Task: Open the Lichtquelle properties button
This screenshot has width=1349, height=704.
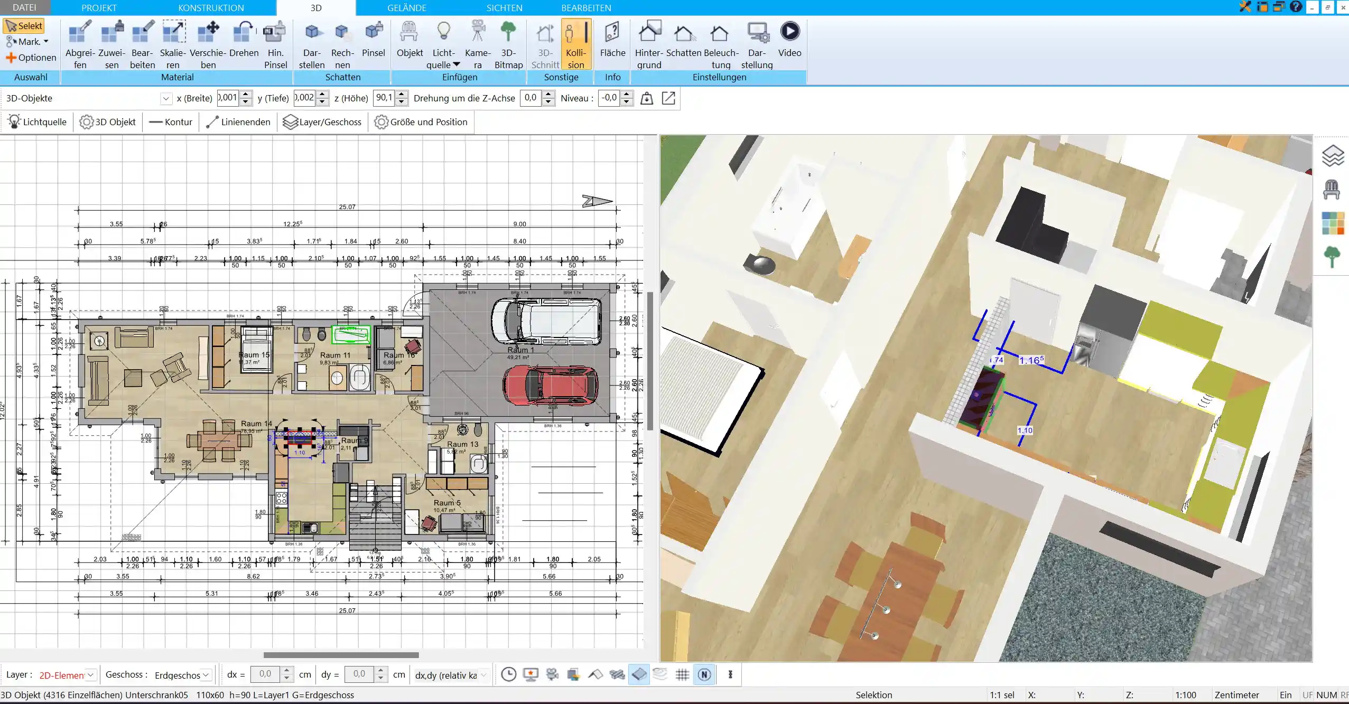Action: click(x=37, y=122)
